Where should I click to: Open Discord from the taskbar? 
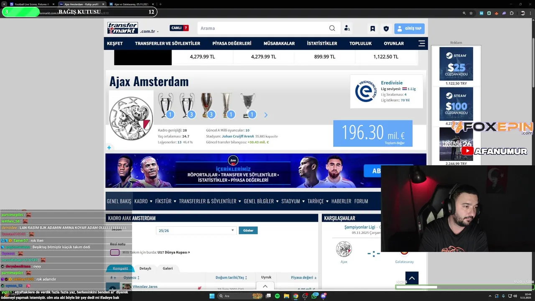coord(324,296)
